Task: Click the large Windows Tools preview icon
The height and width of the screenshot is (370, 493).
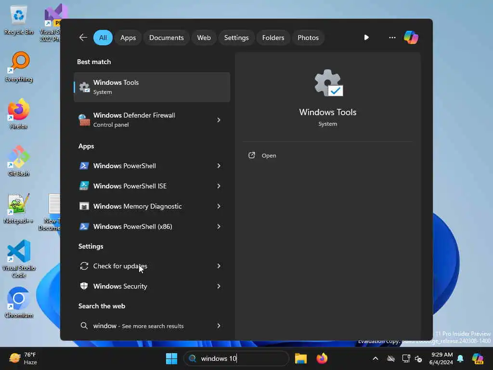Action: pyautogui.click(x=328, y=83)
